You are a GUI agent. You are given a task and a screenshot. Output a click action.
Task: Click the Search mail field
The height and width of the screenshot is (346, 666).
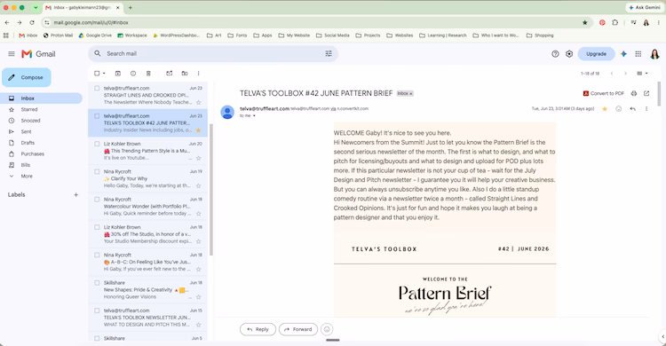tap(212, 53)
